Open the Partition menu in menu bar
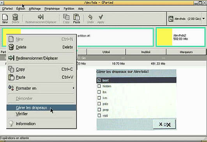207x142 pixels. click(x=69, y=9)
